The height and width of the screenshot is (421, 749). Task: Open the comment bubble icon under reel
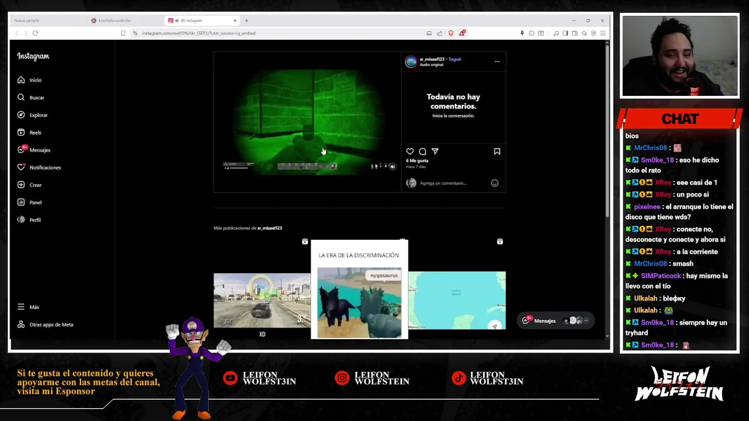click(422, 151)
